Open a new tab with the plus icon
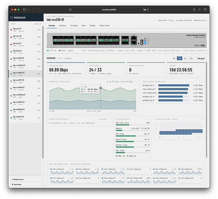Viewport: 218px width, 199px height. point(200,10)
